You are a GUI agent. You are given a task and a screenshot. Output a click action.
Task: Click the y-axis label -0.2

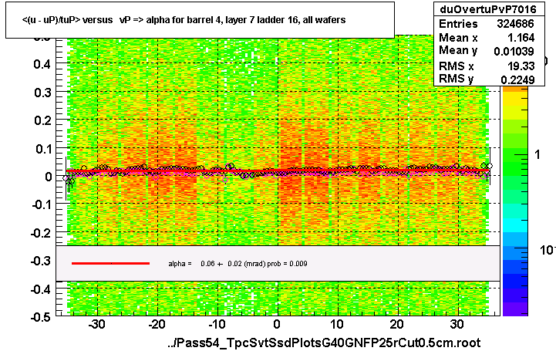tap(41, 233)
